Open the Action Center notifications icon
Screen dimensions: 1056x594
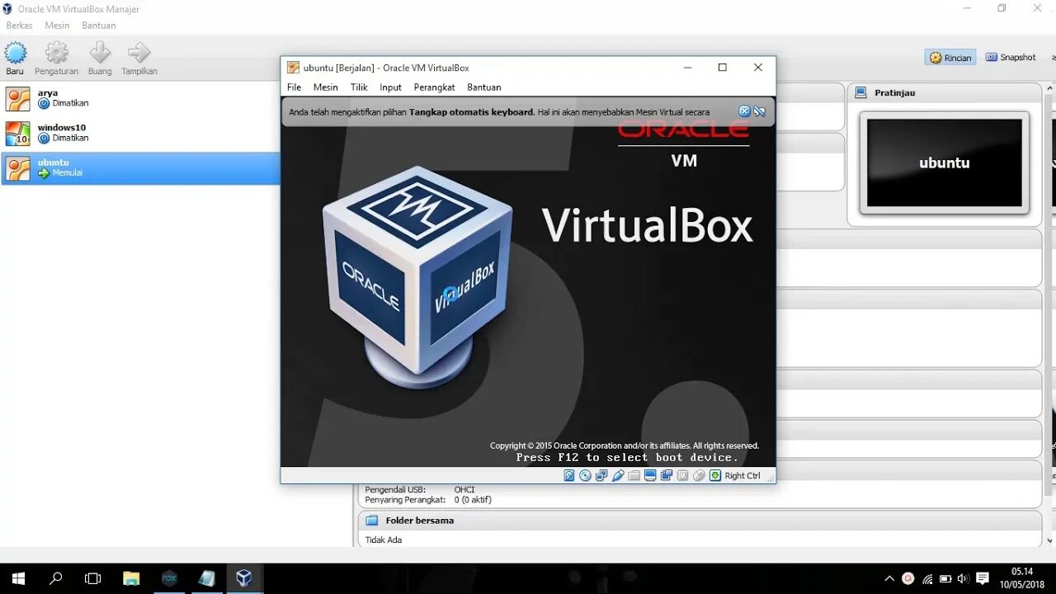(983, 579)
